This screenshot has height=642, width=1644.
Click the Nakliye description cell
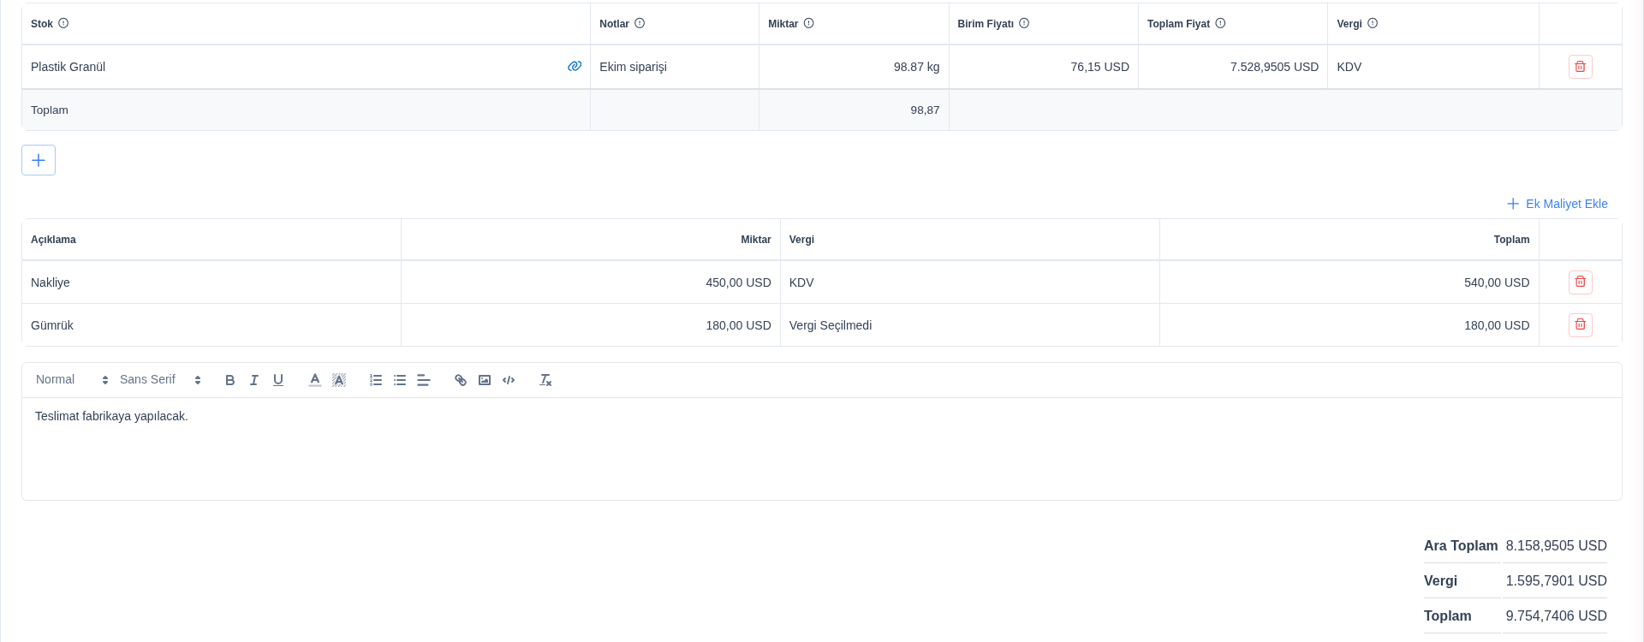211,282
